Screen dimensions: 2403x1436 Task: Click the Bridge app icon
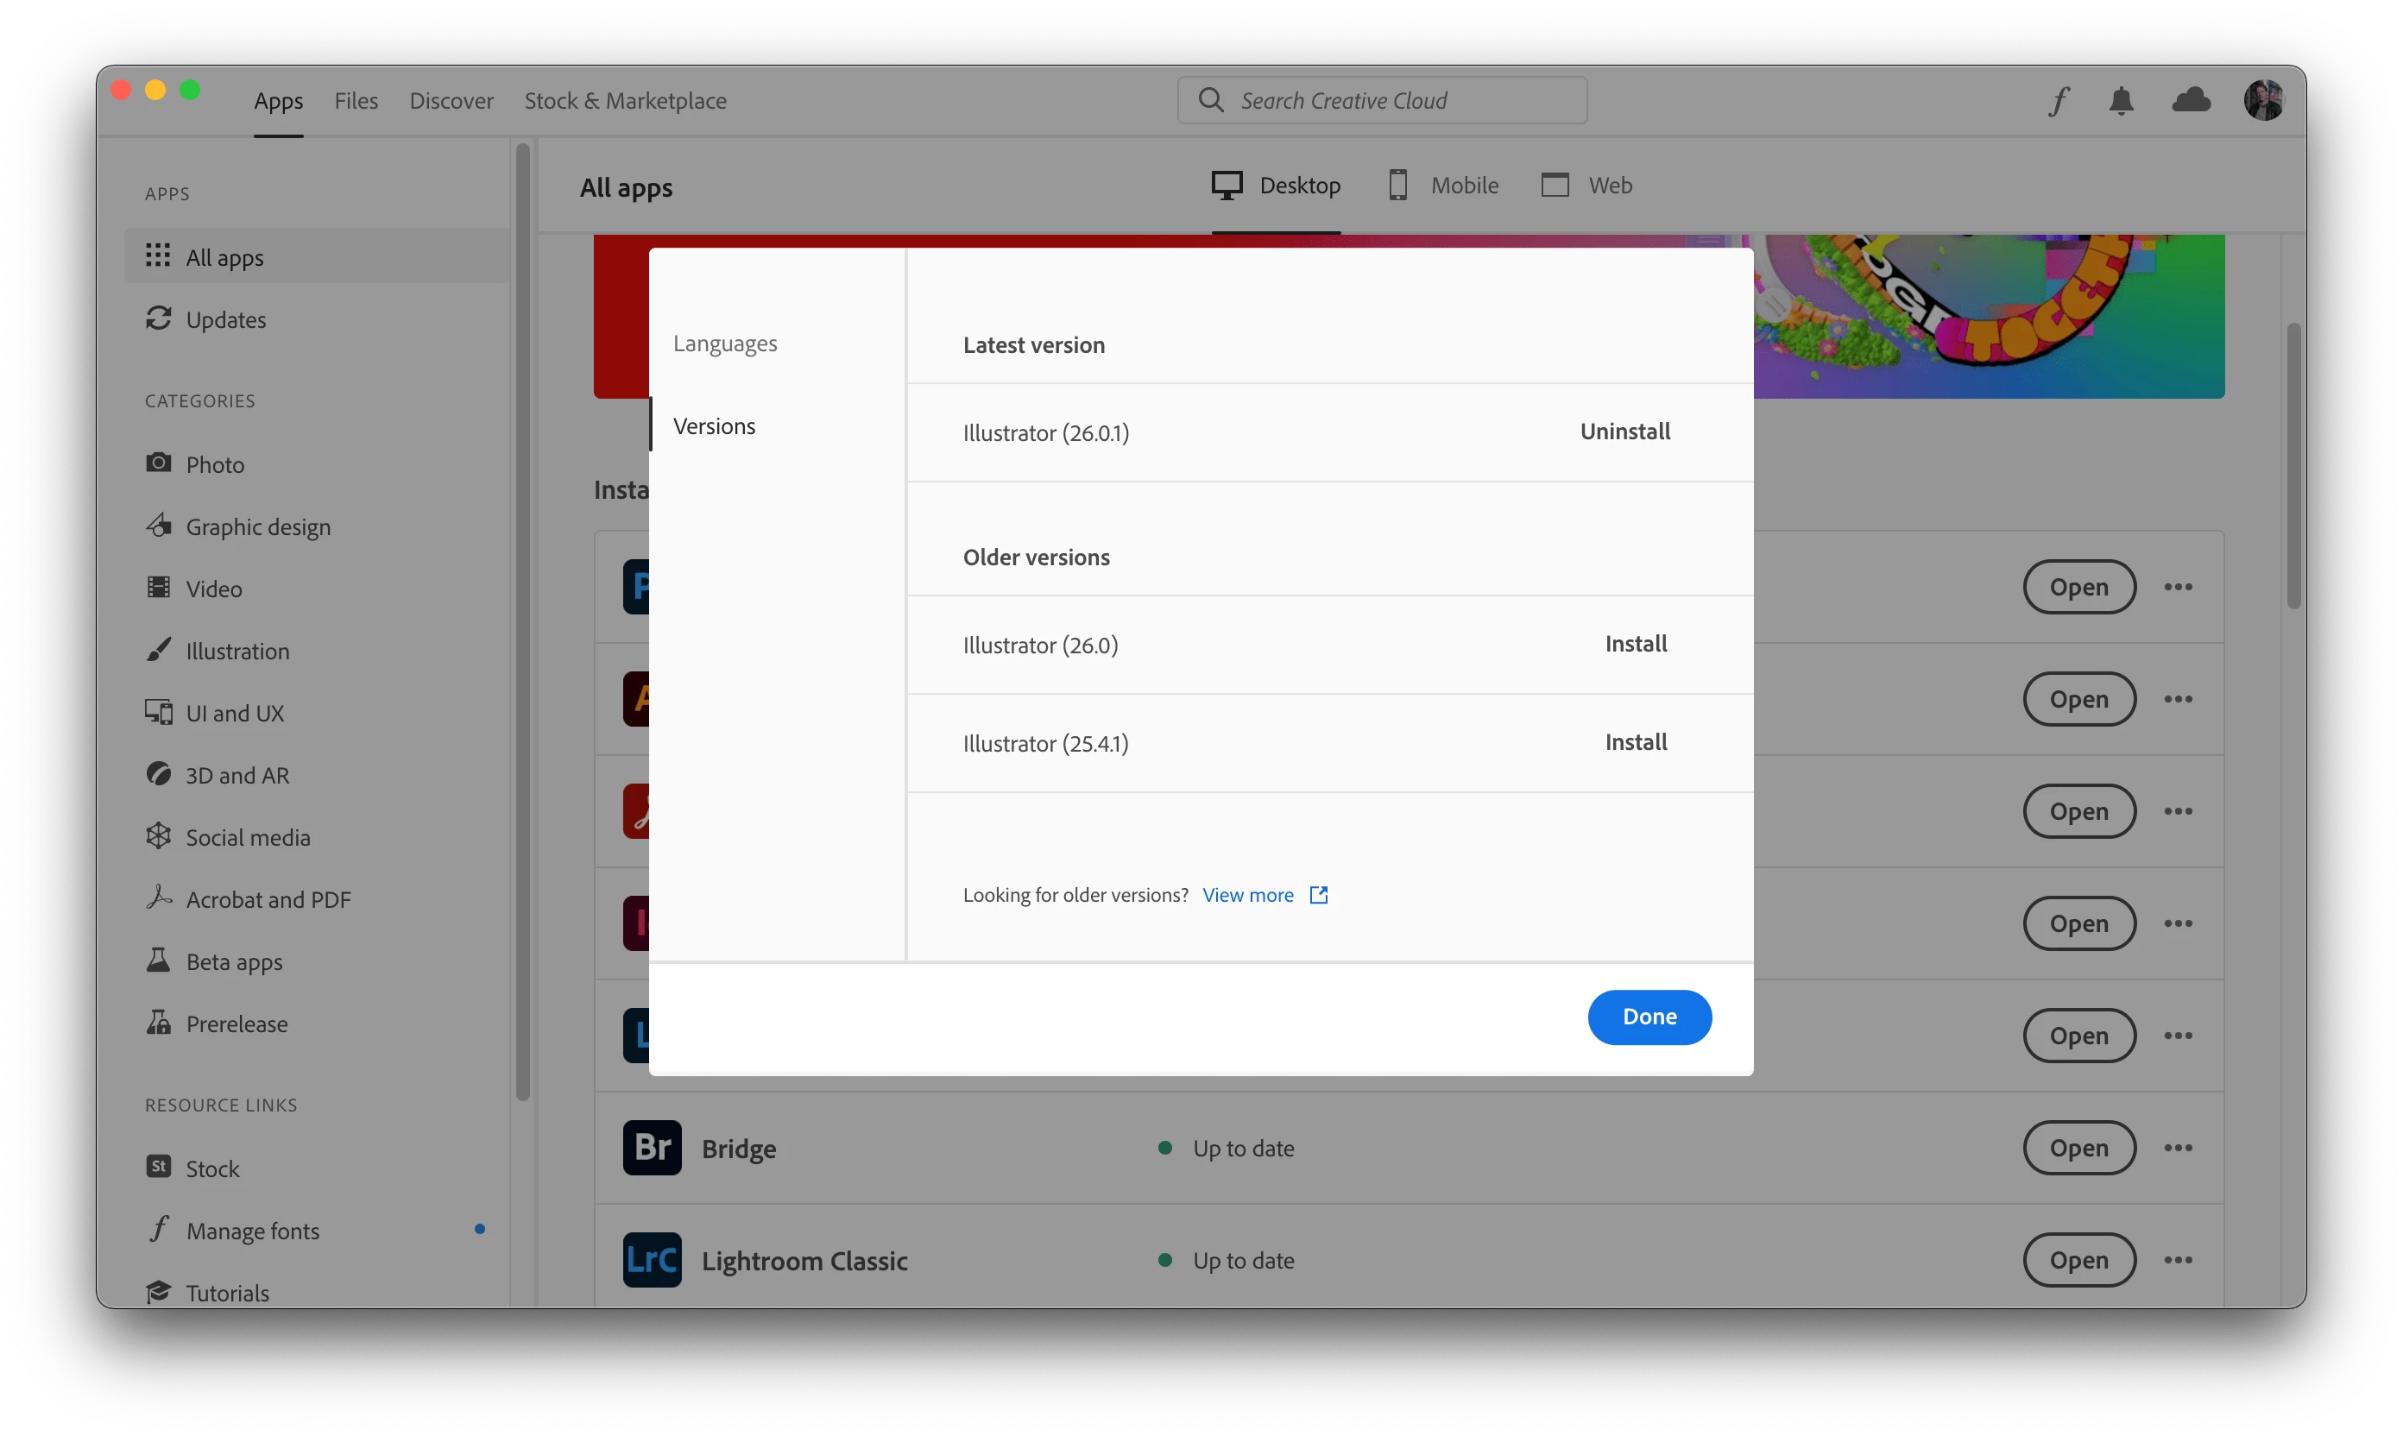[652, 1148]
